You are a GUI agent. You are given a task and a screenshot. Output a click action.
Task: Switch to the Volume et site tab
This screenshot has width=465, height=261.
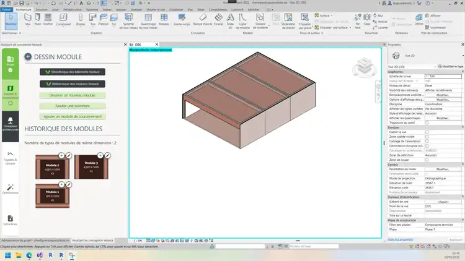click(156, 9)
